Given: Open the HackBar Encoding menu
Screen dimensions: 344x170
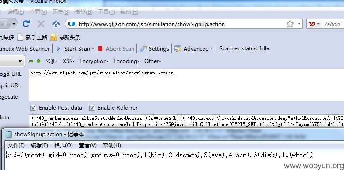Looking at the screenshot, I should click(x=126, y=61).
